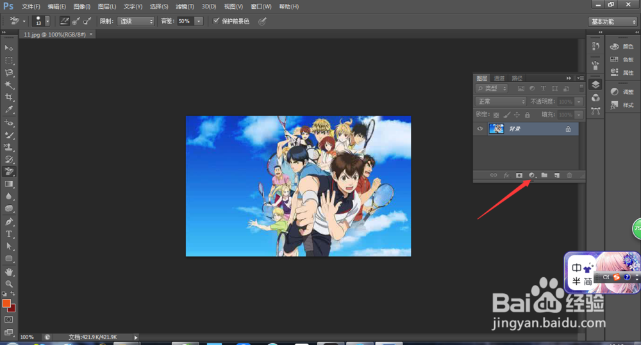This screenshot has height=345, width=641.
Task: Enable sampling continuous eyedropper option
Action: (x=65, y=21)
